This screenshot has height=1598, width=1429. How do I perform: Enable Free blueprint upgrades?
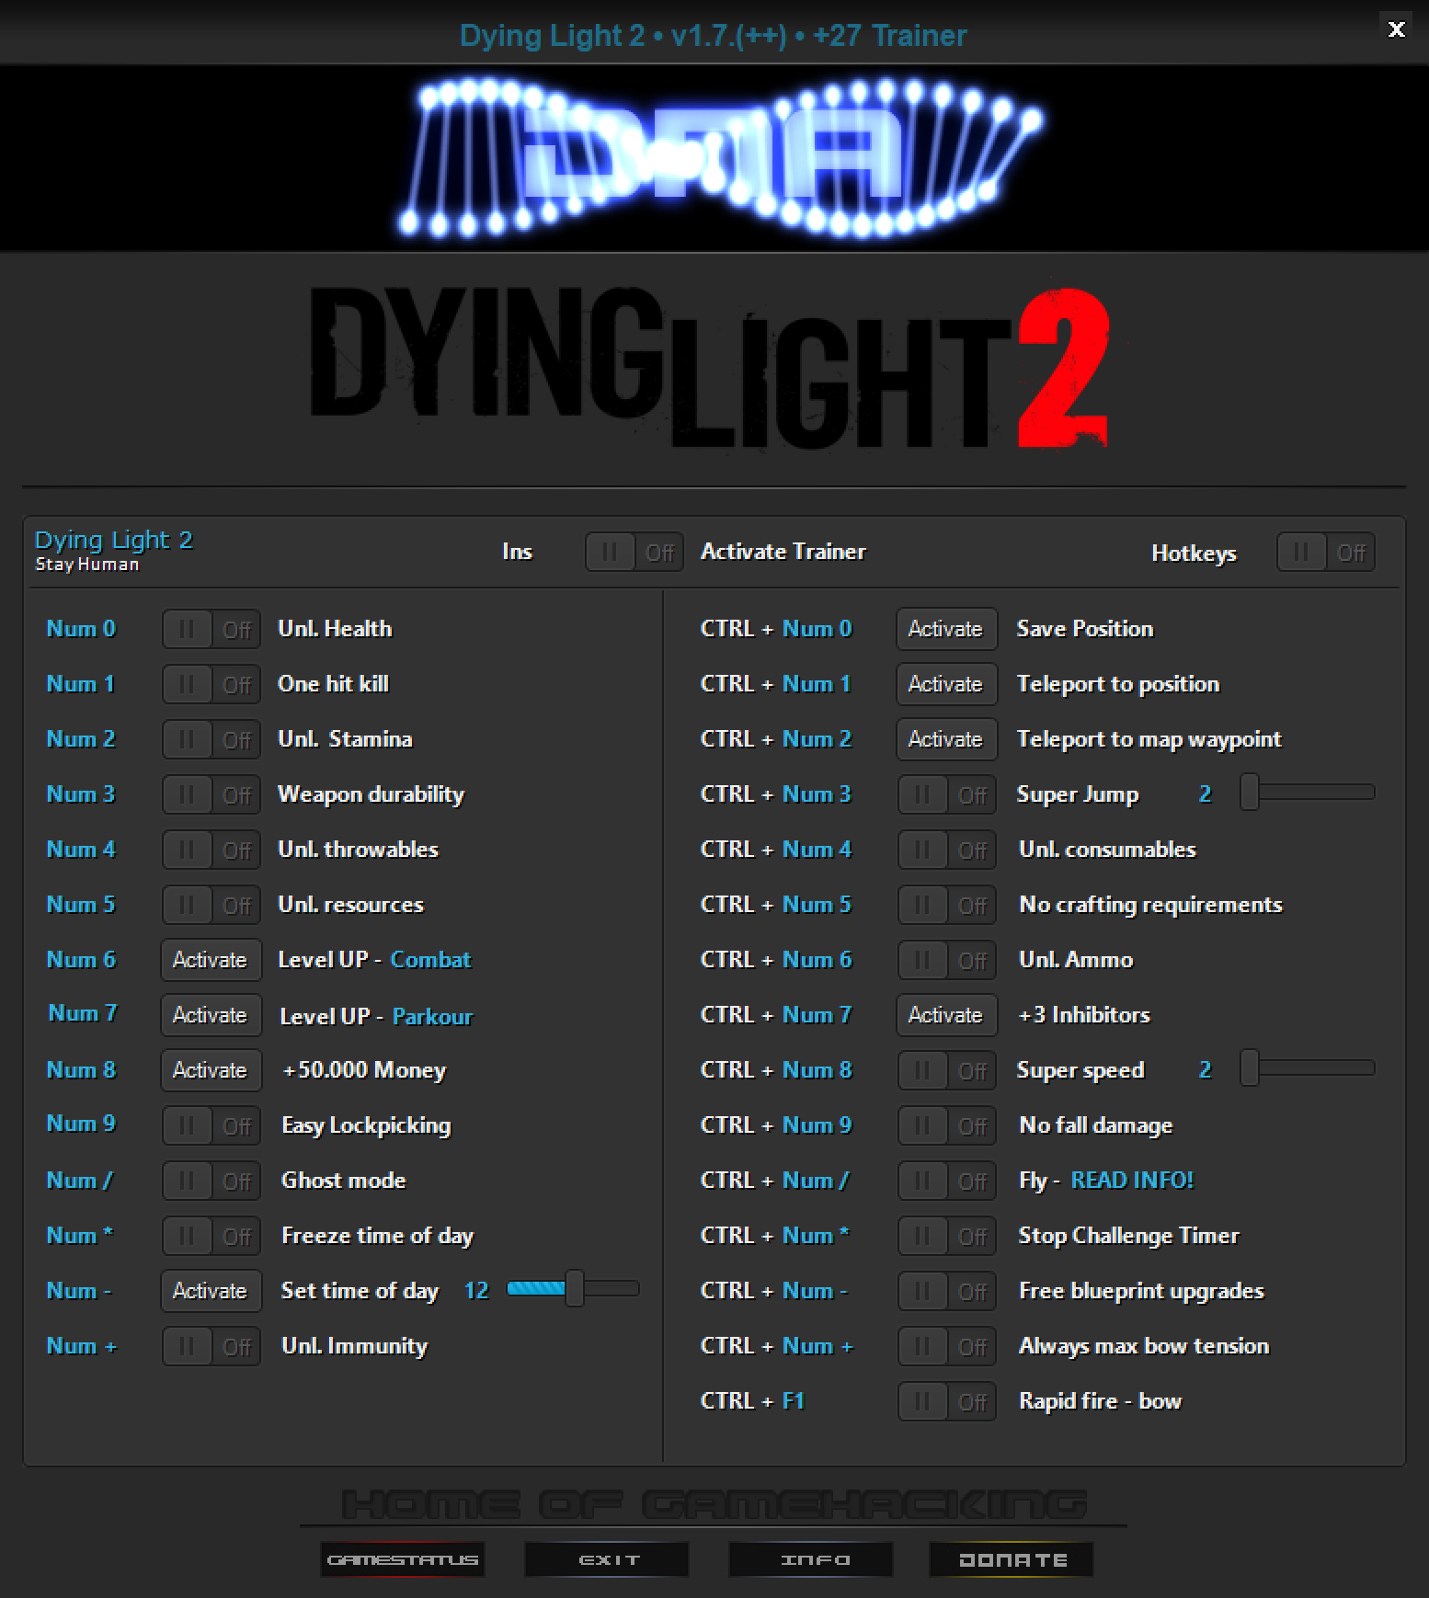point(947,1291)
